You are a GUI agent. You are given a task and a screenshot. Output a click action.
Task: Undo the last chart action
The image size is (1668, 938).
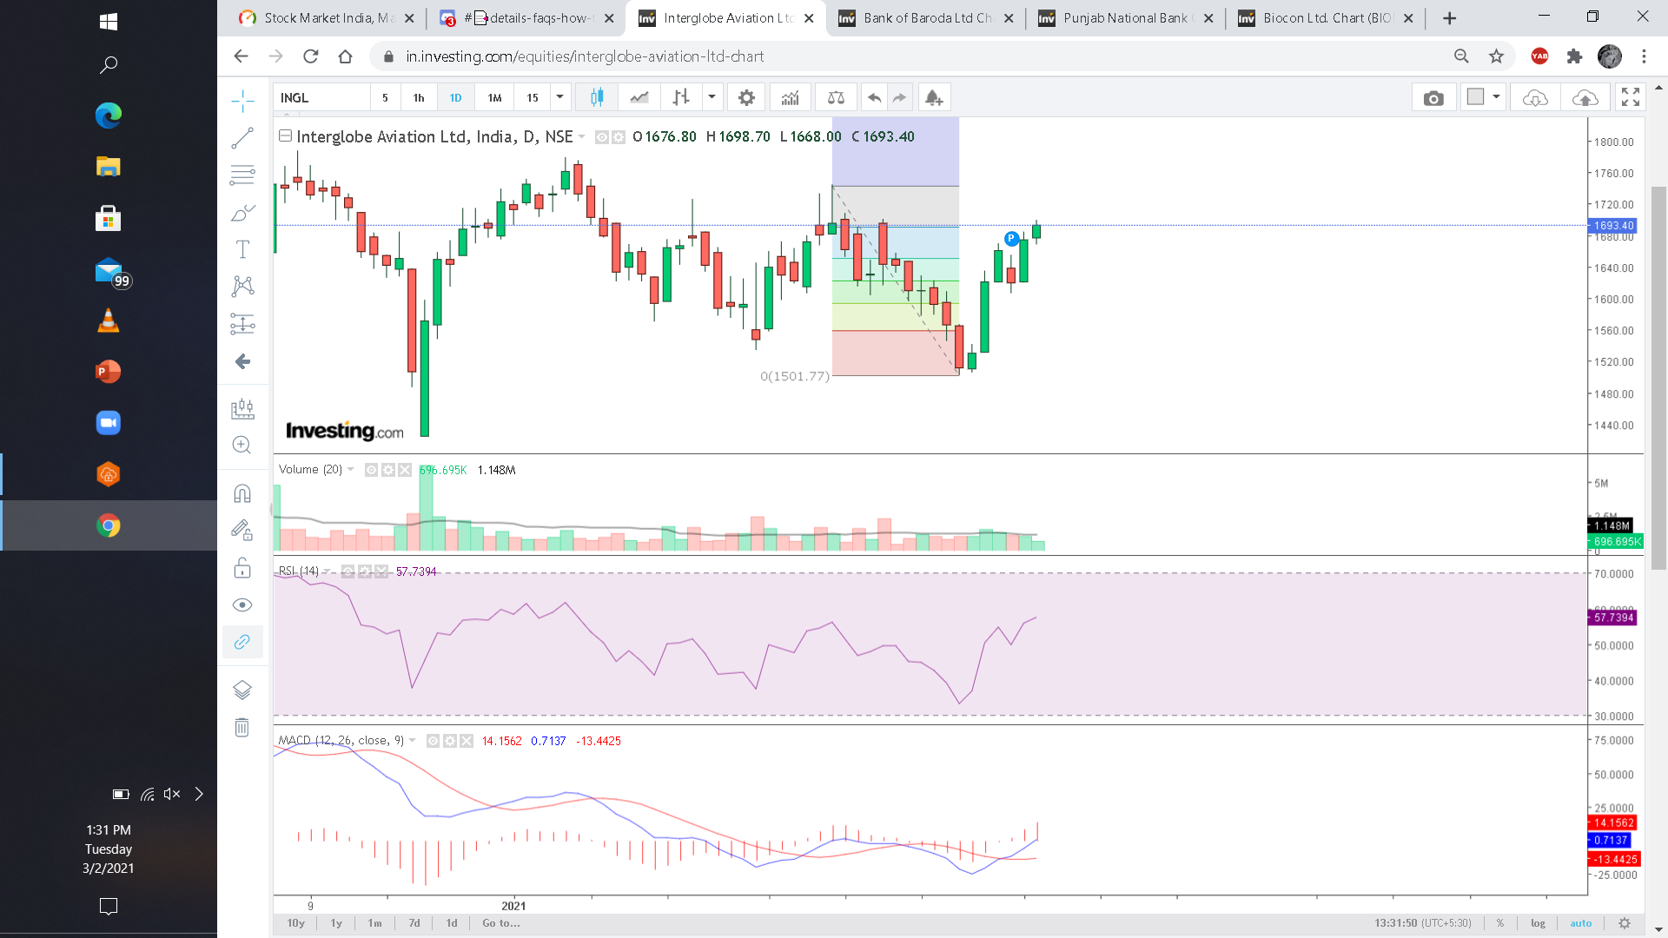tap(874, 97)
